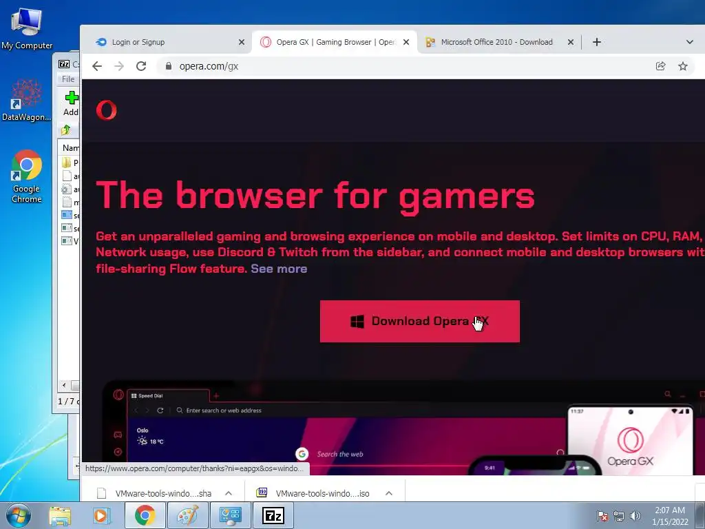Click Download Opera GX button
705x529 pixels.
click(x=419, y=321)
